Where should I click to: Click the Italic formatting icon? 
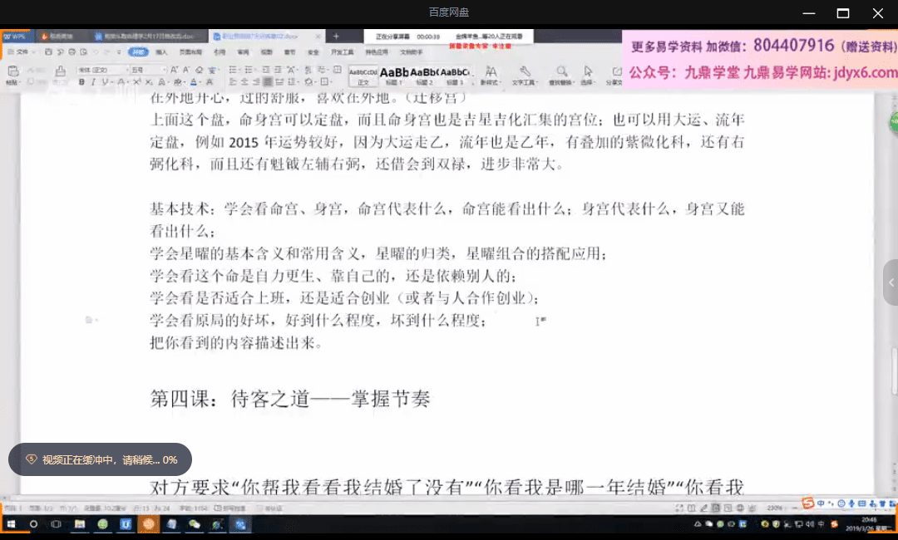point(92,82)
